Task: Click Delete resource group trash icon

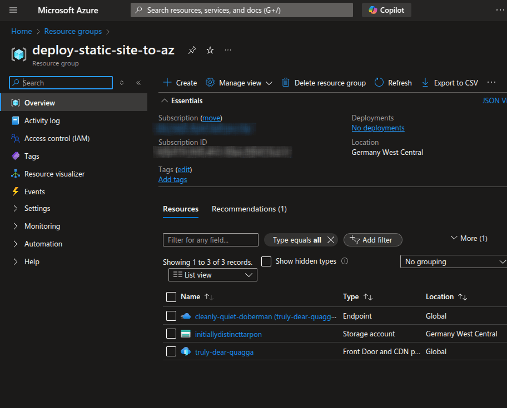Action: (286, 83)
